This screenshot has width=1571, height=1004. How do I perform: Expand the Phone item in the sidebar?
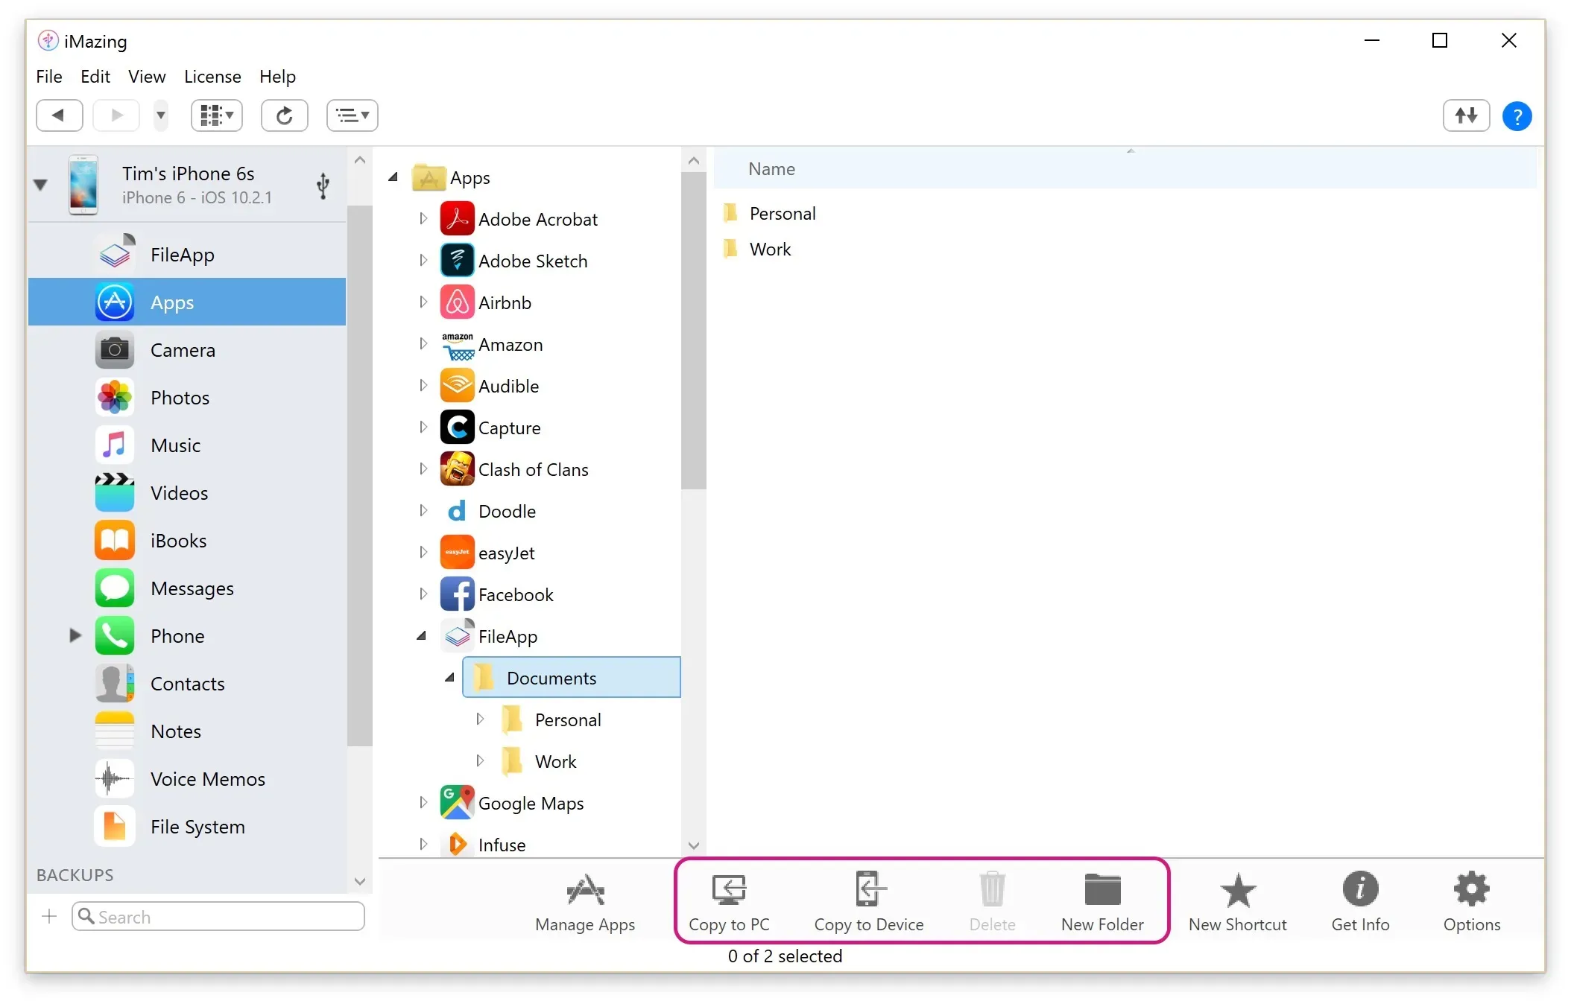pos(74,636)
